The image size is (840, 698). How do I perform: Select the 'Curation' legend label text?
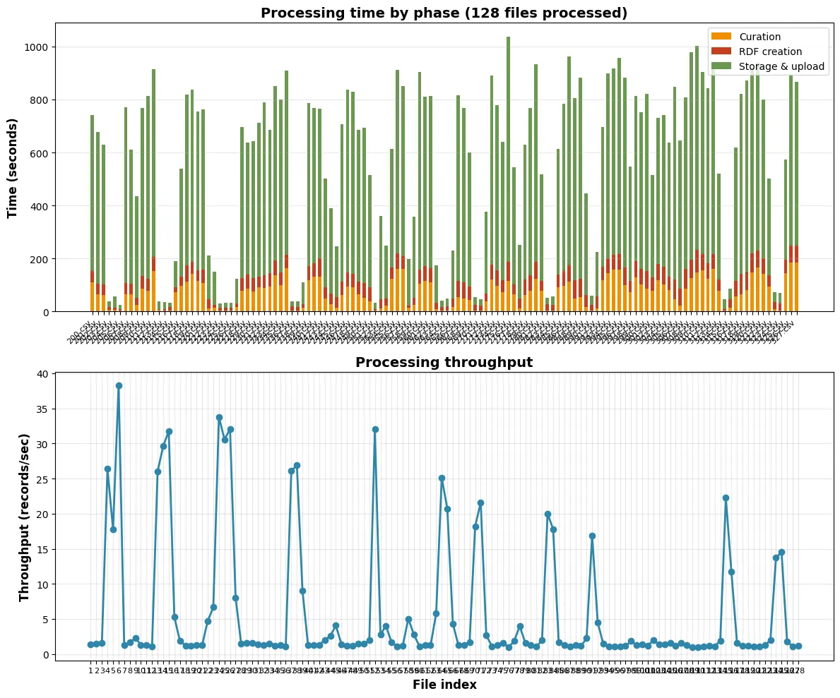click(760, 37)
